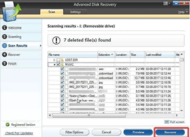Click file icon of the 02yeh hua row

click(x=67, y=100)
